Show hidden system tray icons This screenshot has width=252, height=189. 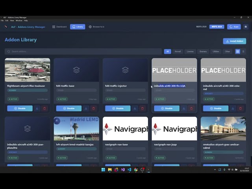coord(215,170)
